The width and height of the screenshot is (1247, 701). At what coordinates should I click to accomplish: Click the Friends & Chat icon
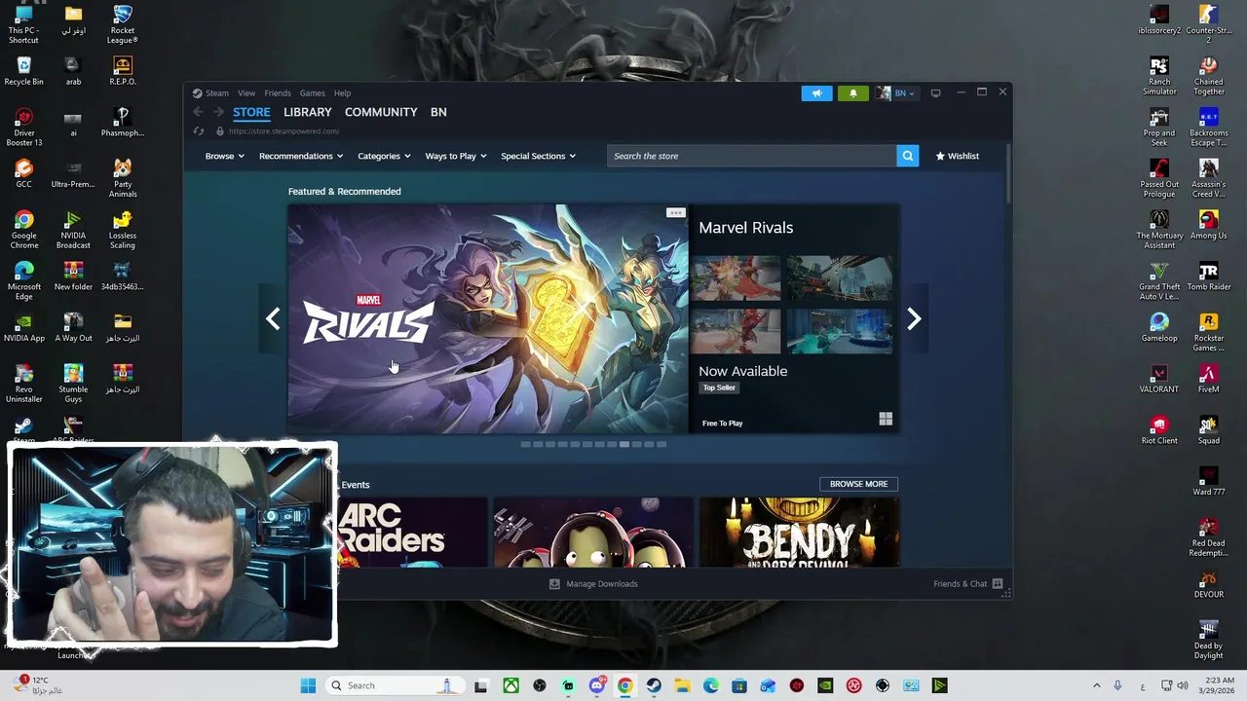[997, 583]
